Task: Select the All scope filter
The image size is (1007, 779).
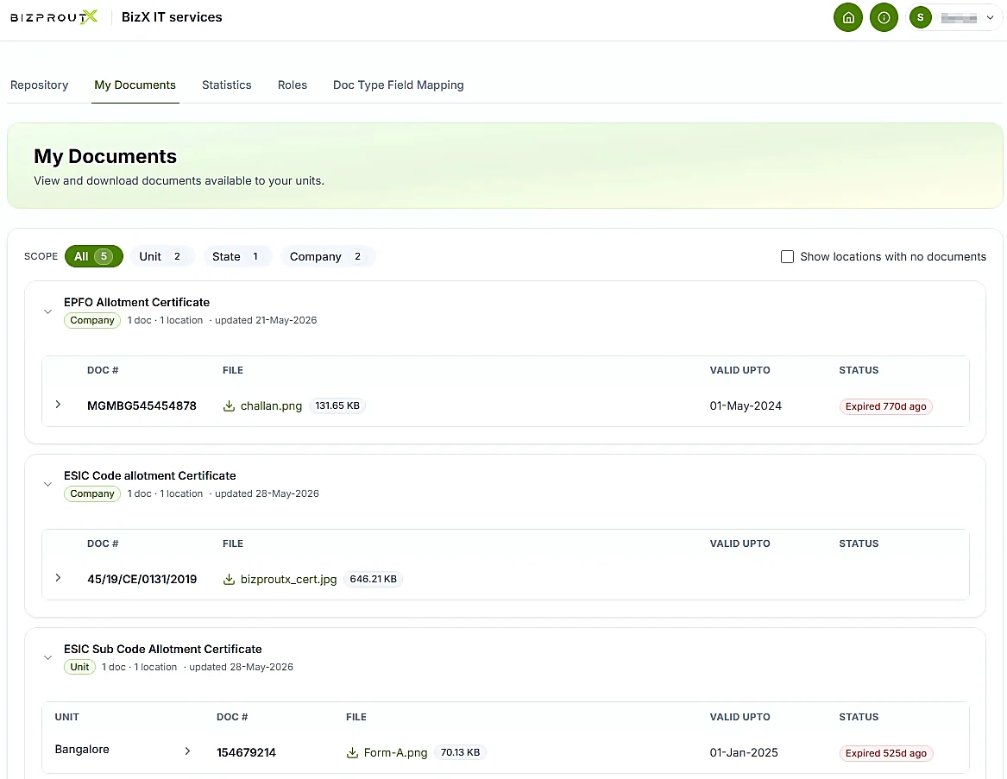Action: pos(94,256)
